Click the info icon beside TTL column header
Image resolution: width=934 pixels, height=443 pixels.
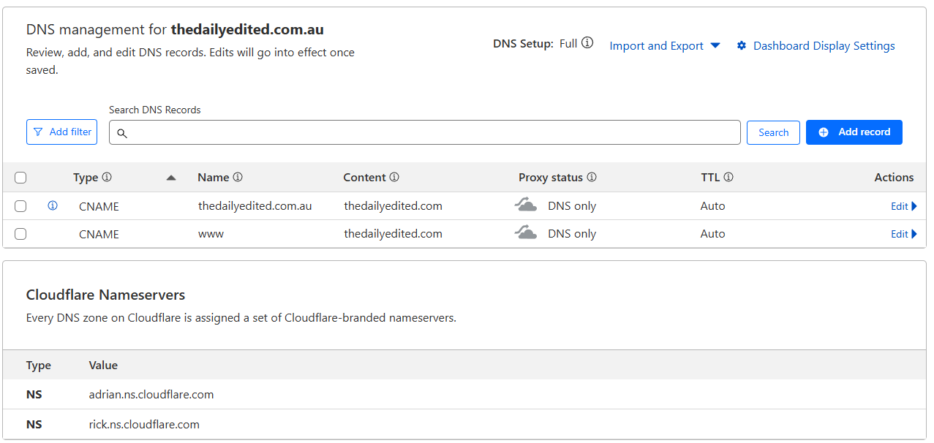pos(728,178)
